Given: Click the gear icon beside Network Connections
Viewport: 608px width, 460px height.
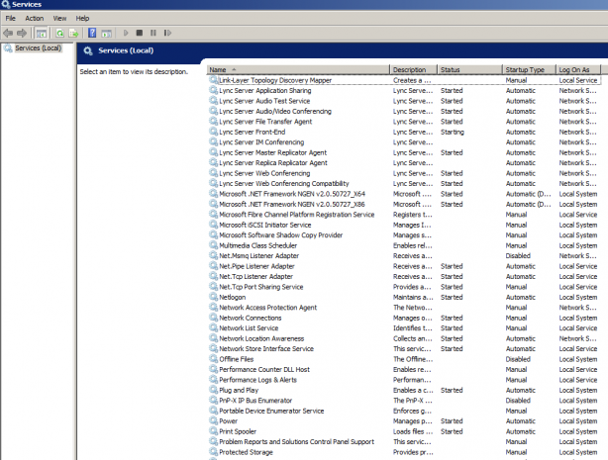Looking at the screenshot, I should pyautogui.click(x=213, y=318).
